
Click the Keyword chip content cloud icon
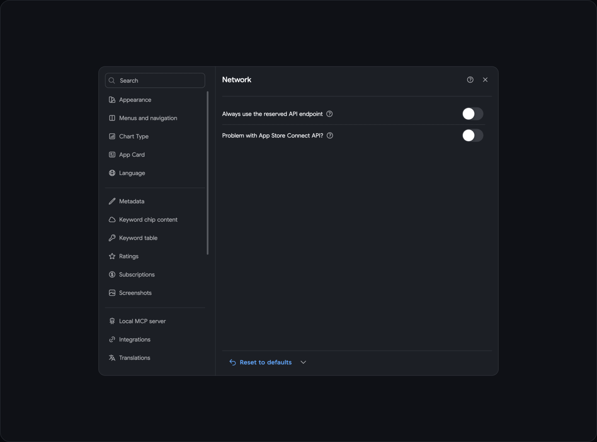pos(112,220)
